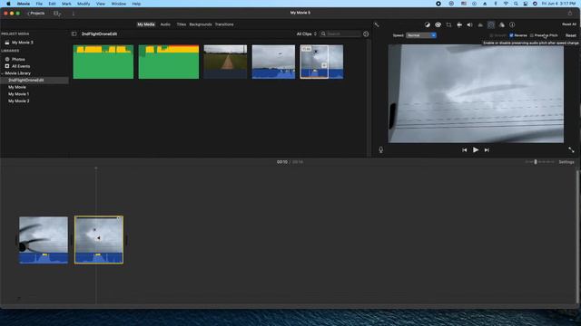Open My Movie 1 in the library
Viewport: 581px width, 326px height.
point(18,94)
